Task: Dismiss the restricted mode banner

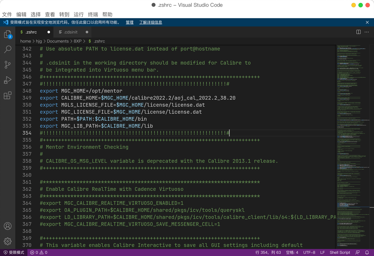Action: point(367,22)
